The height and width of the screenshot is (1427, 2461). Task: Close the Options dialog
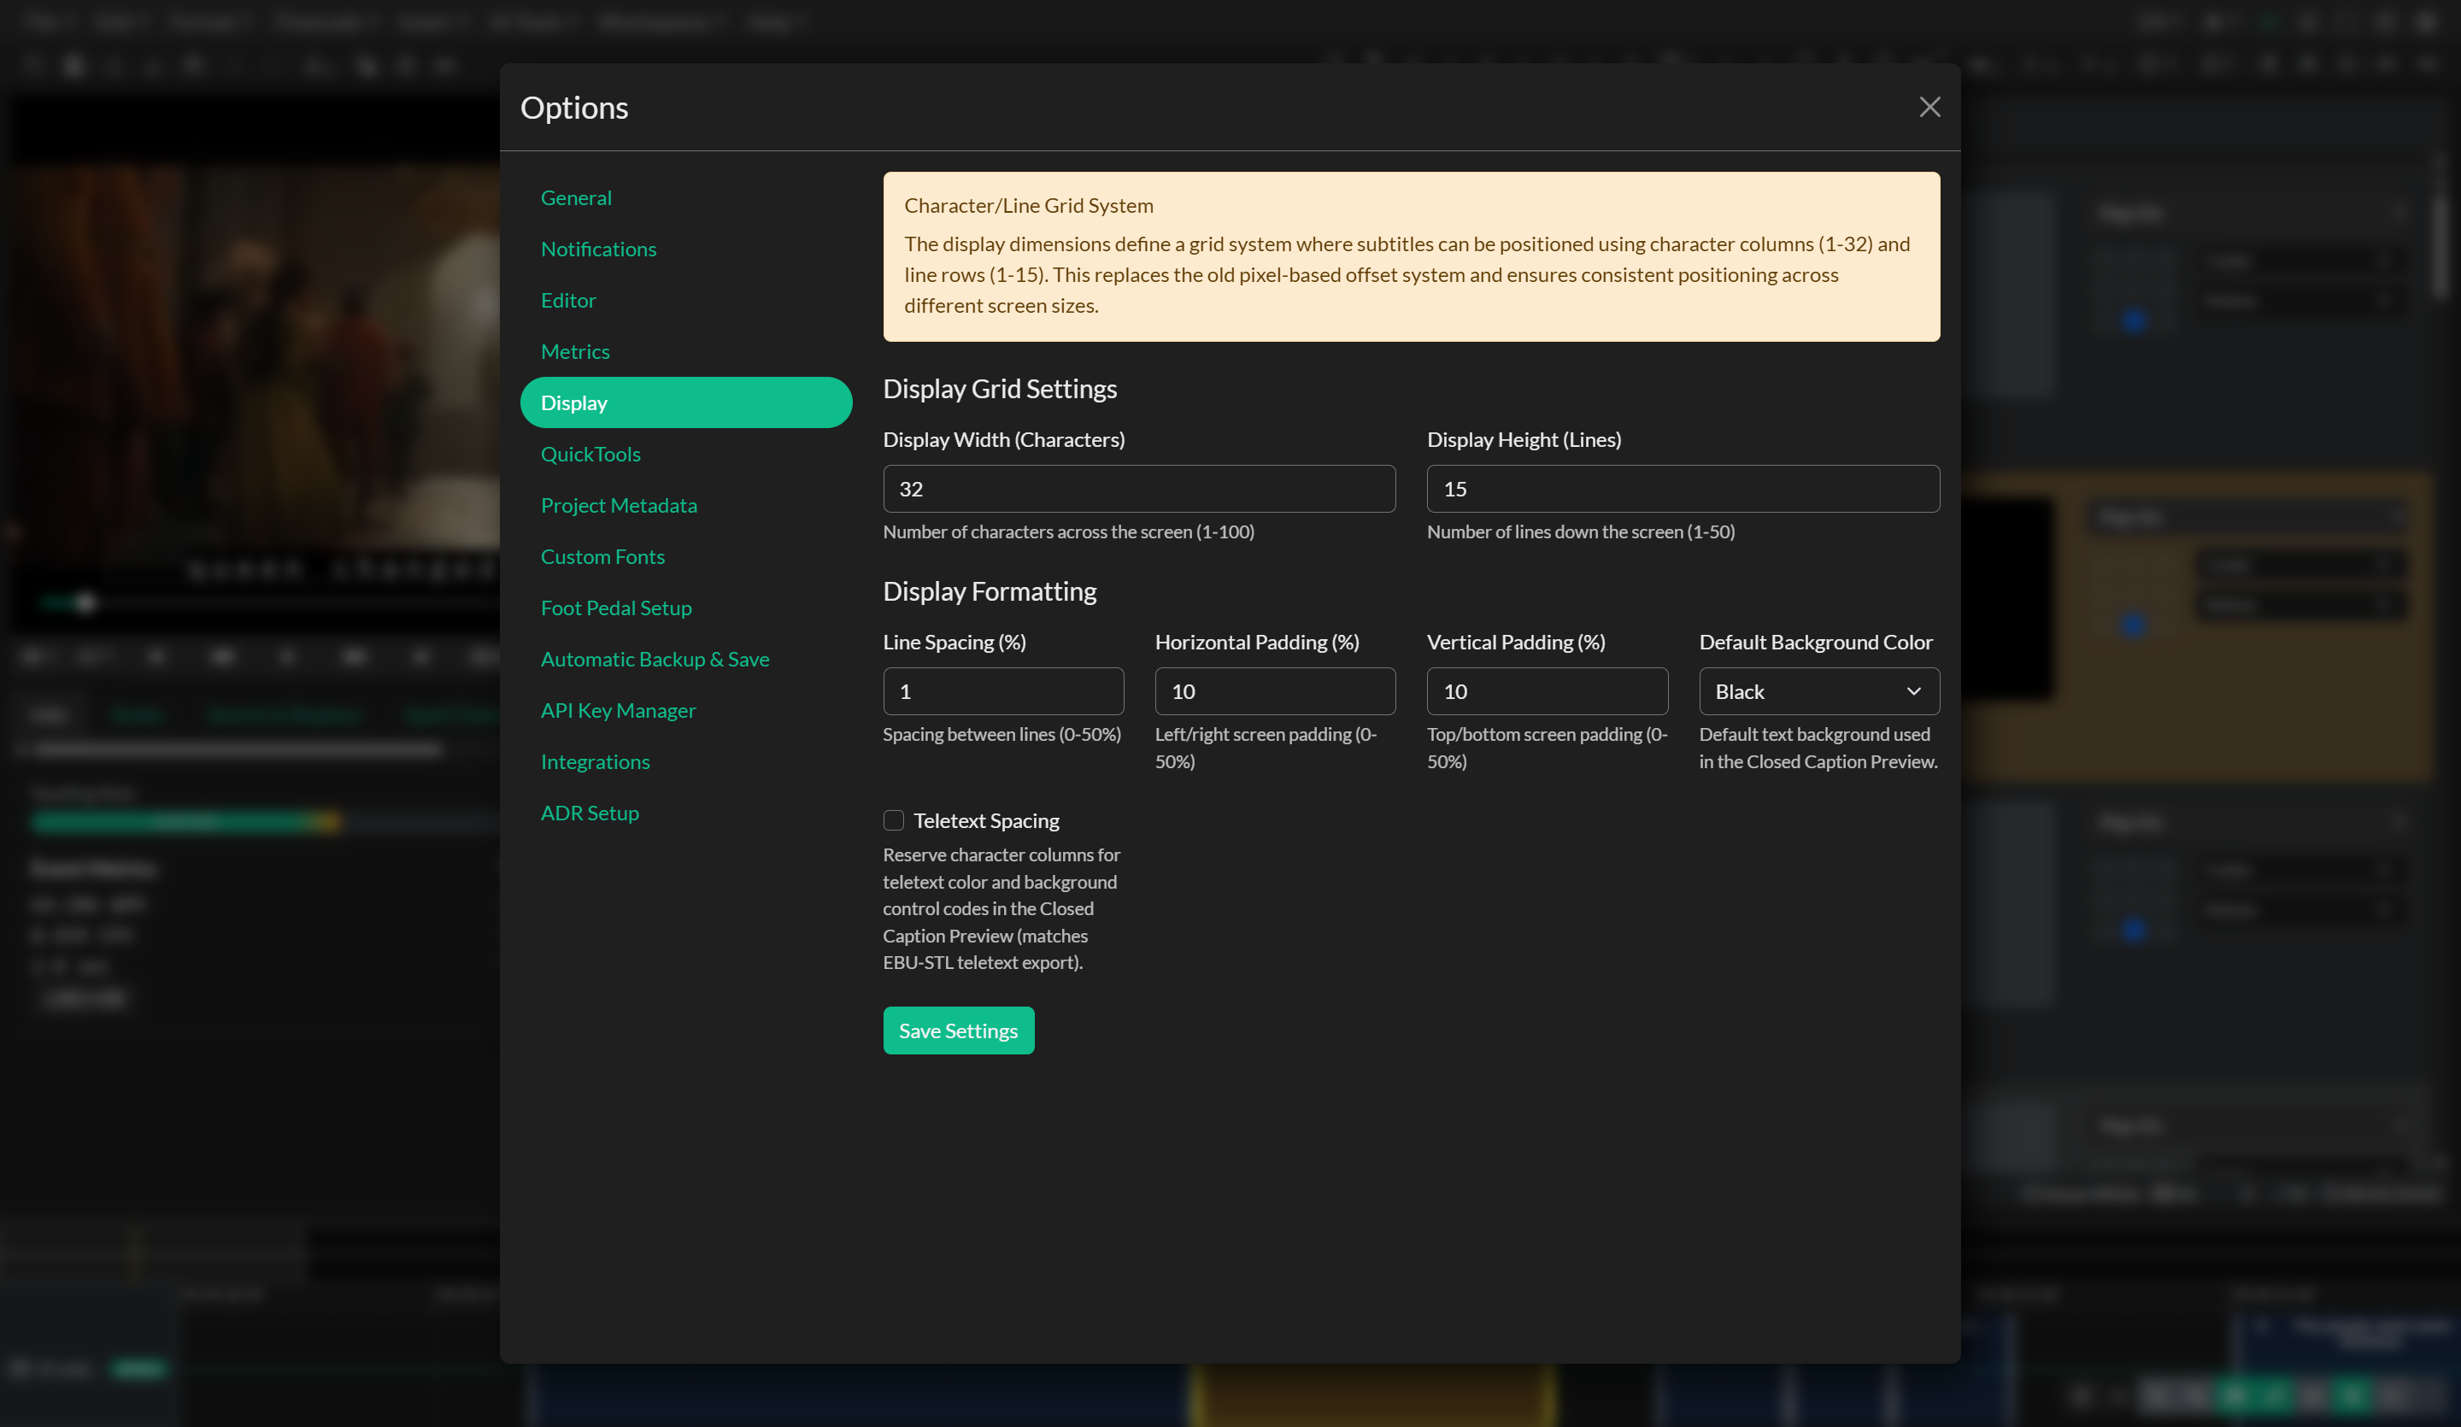tap(1929, 107)
